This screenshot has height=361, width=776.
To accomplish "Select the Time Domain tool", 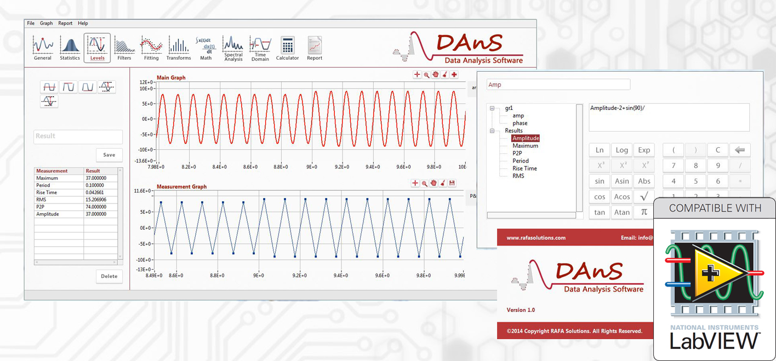I will (260, 48).
